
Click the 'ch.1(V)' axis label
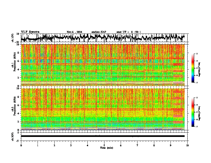point(13,38)
